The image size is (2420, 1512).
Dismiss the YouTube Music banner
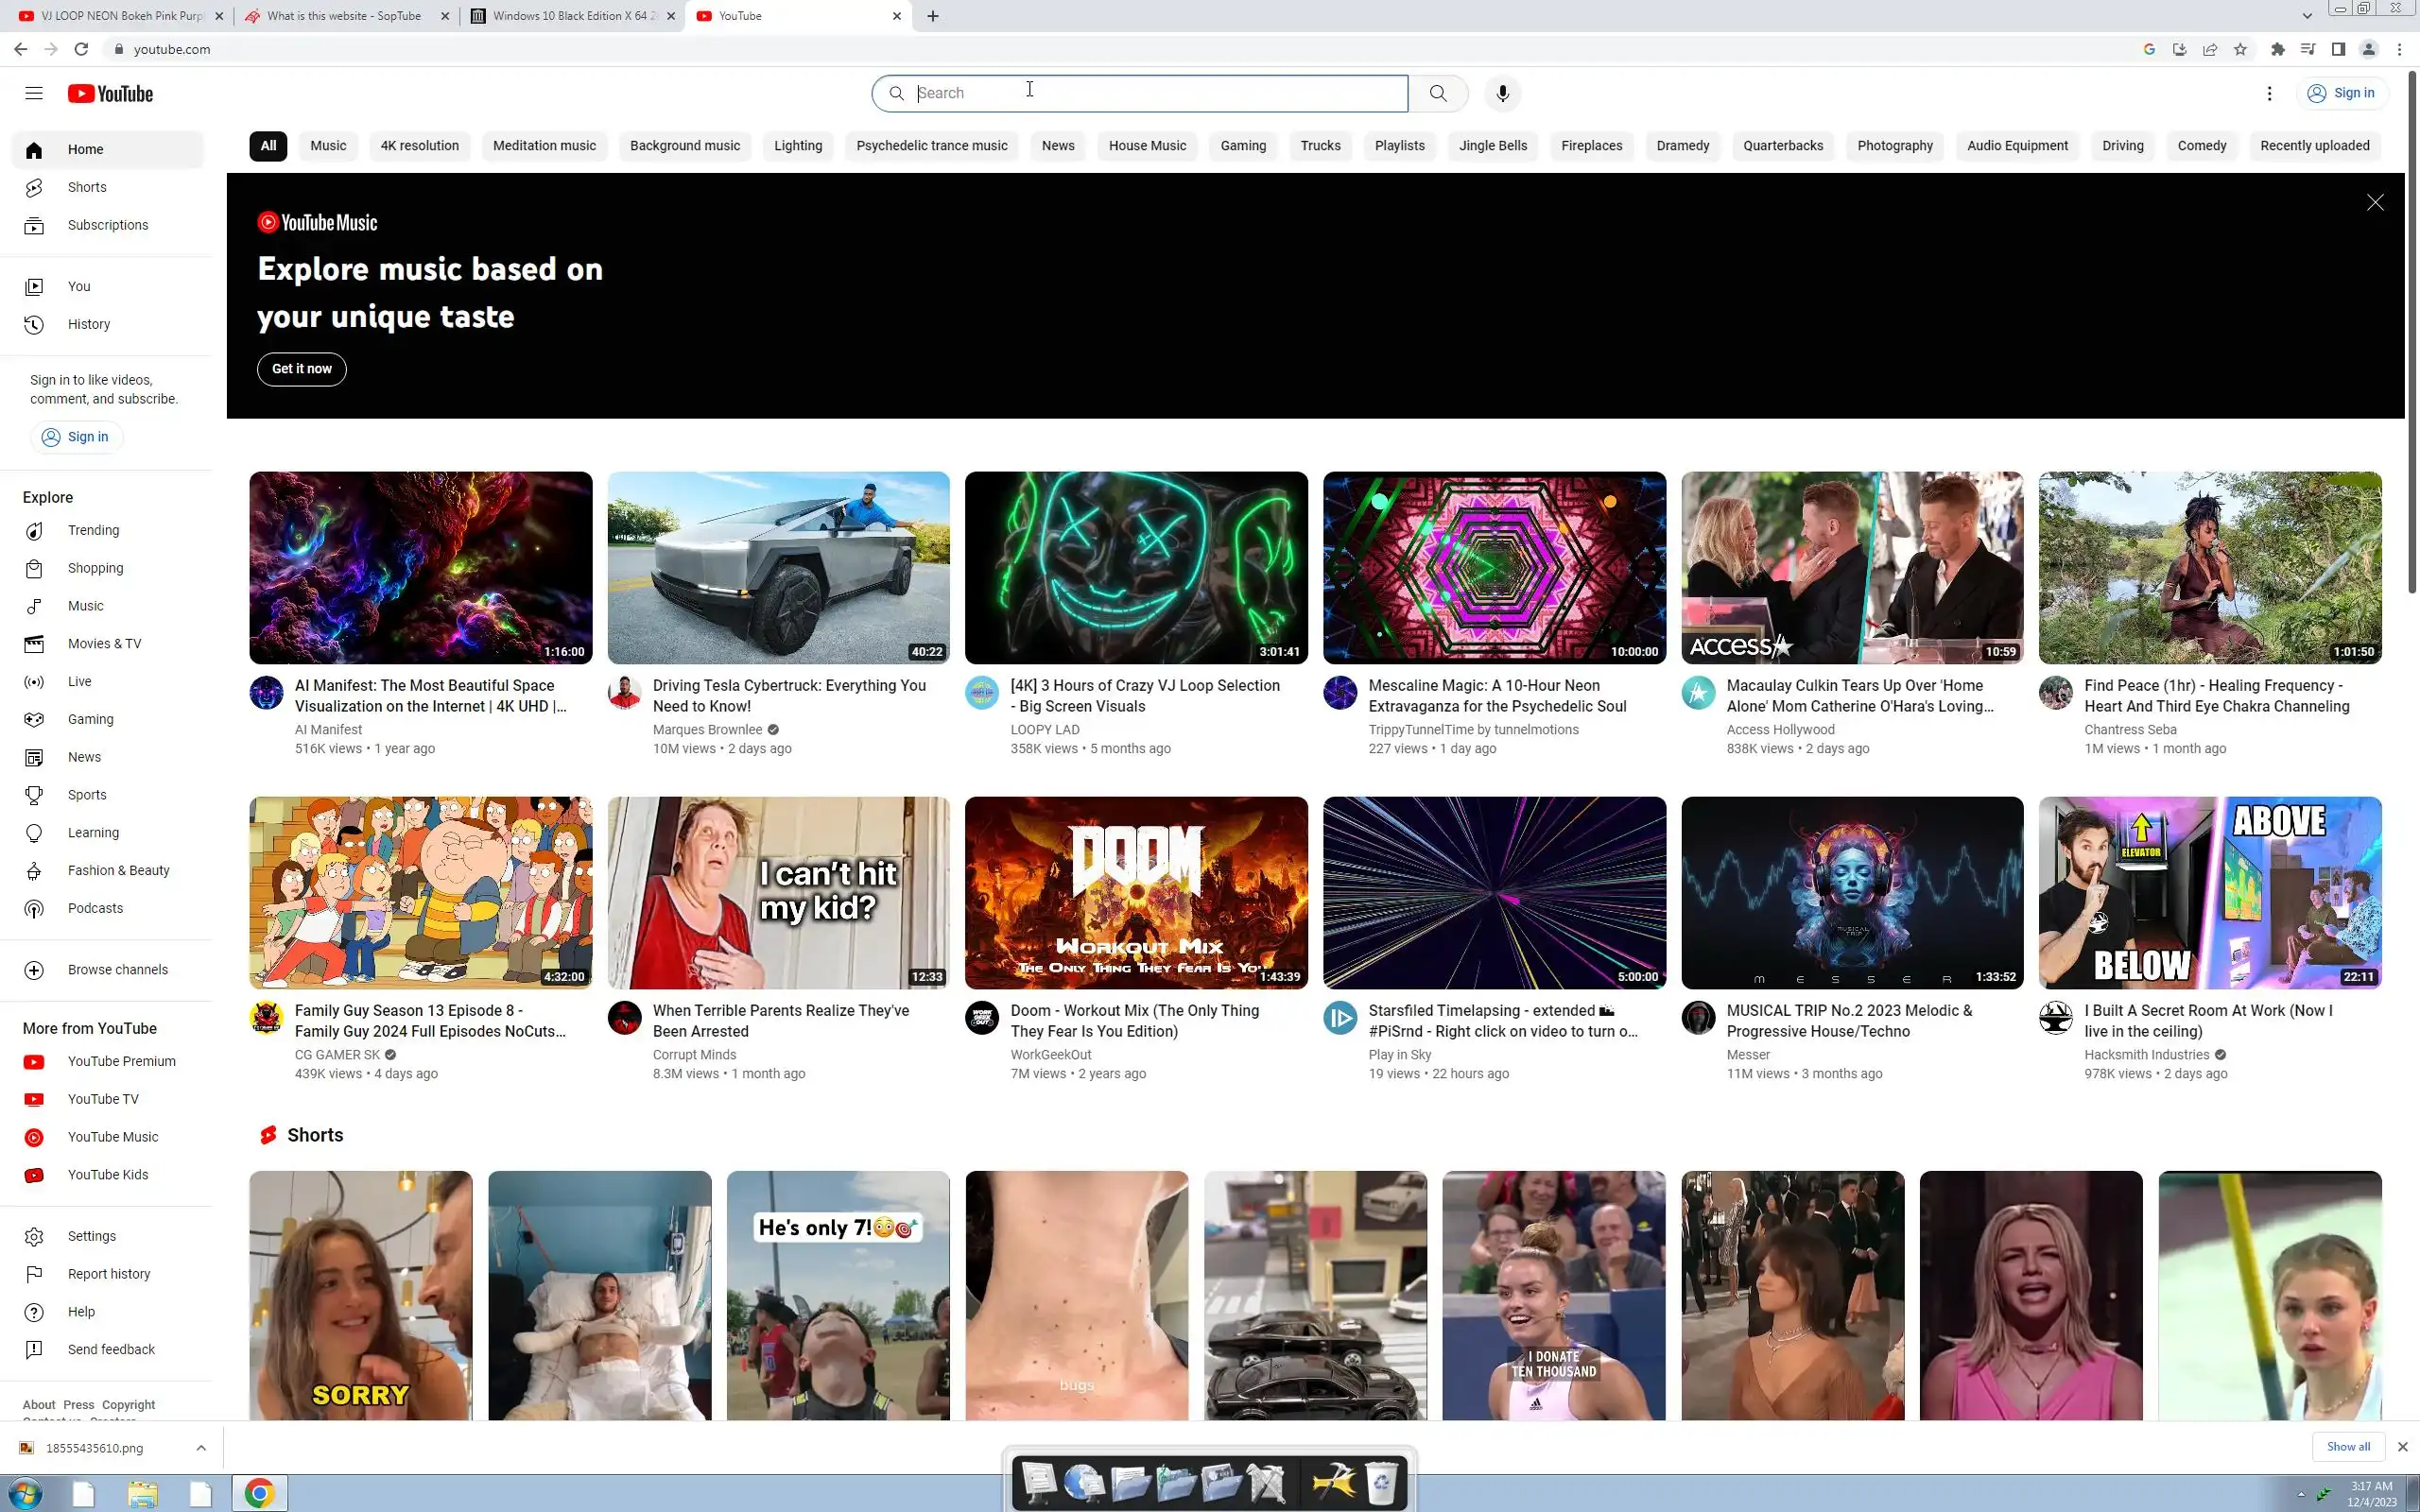tap(2375, 203)
